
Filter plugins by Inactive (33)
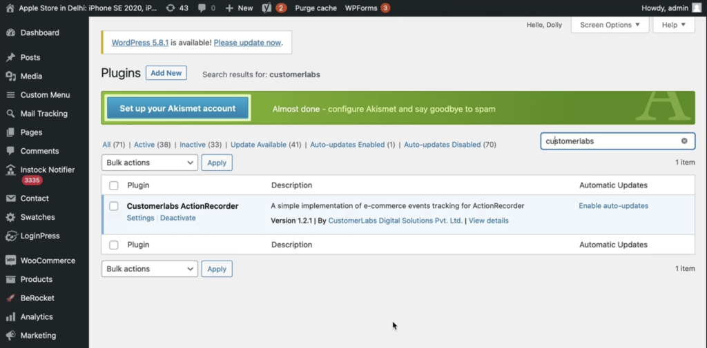(x=201, y=145)
